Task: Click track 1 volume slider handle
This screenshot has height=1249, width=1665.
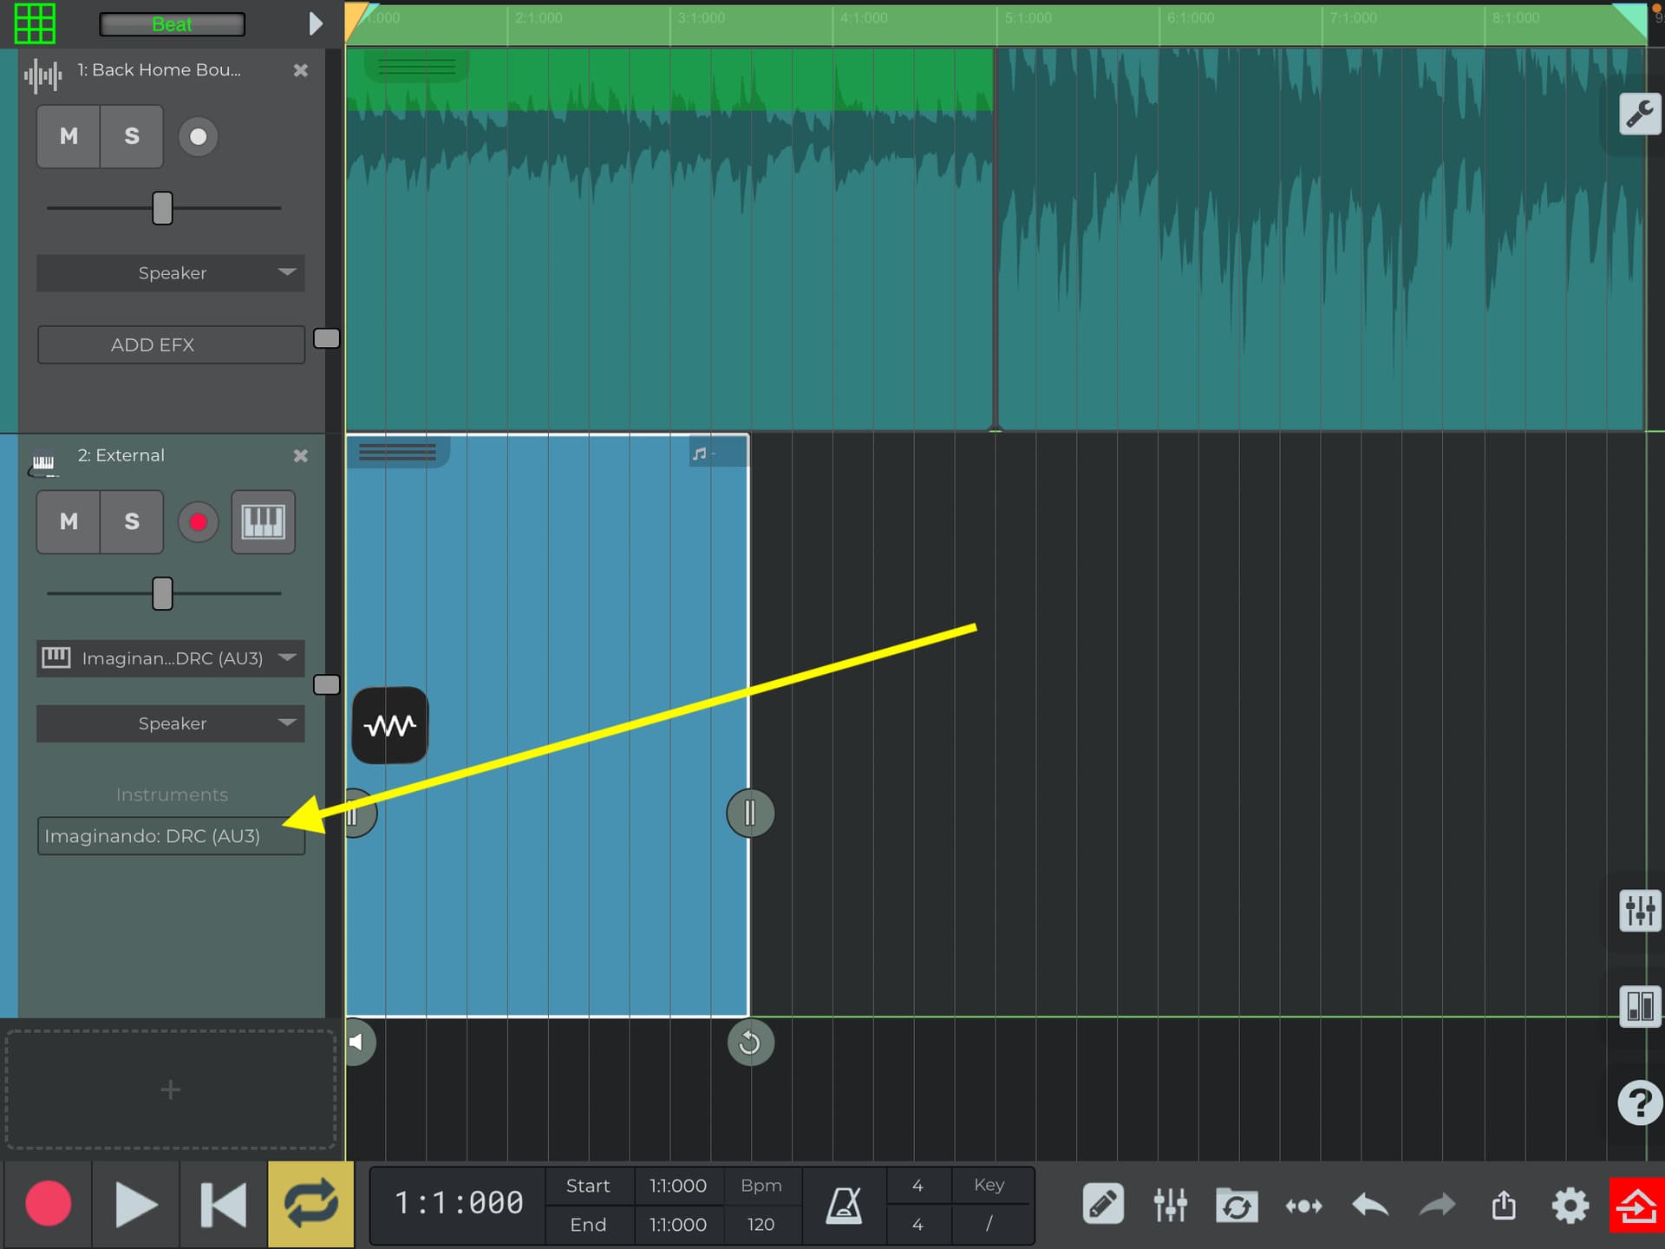Action: [162, 208]
